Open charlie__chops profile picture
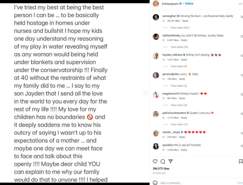The height and width of the screenshot is (185, 243). point(156,133)
